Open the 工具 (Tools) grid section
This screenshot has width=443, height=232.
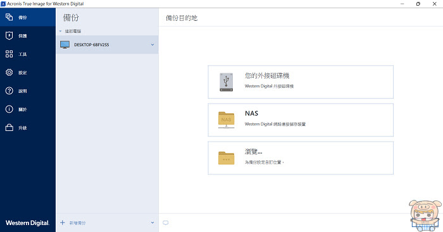click(28, 54)
